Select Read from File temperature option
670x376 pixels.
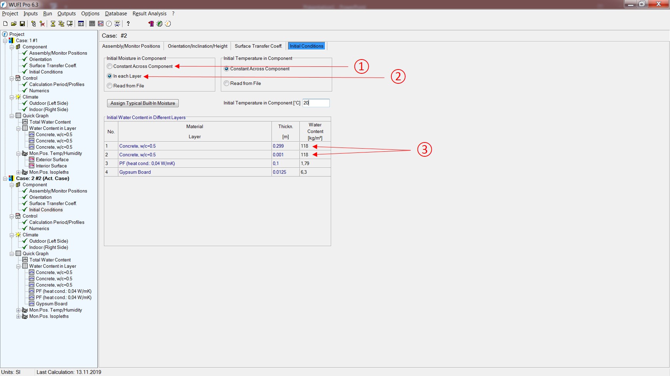pos(227,83)
